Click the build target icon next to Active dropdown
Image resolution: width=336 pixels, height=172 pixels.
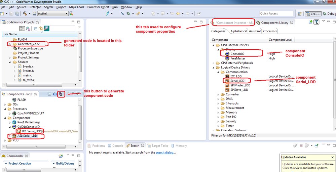[71, 13]
